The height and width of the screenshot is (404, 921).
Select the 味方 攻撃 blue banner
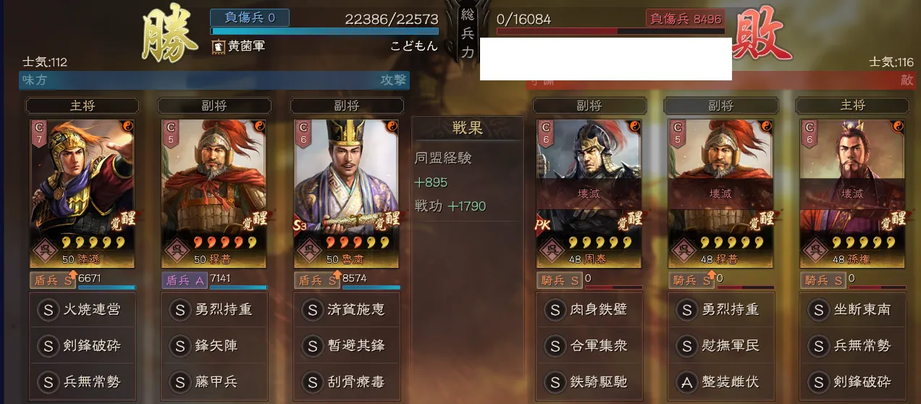click(x=214, y=80)
